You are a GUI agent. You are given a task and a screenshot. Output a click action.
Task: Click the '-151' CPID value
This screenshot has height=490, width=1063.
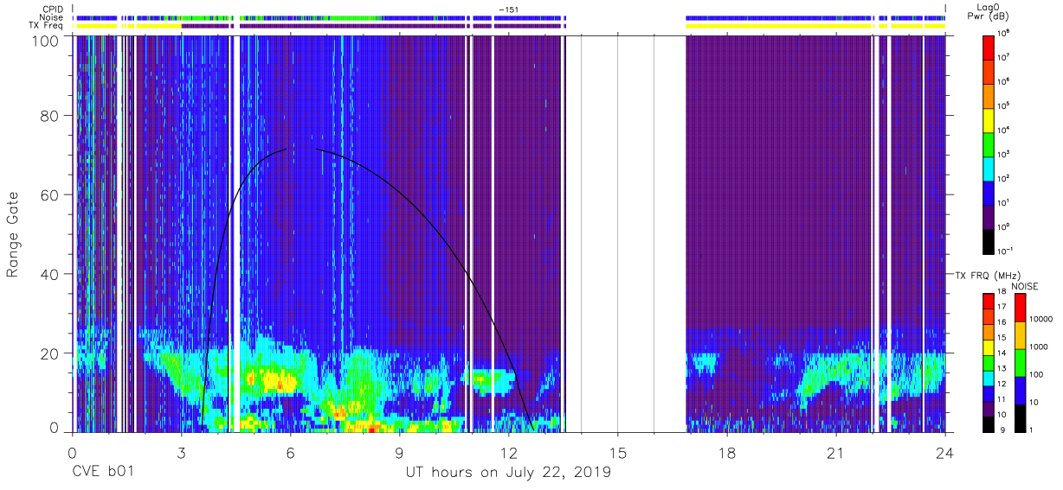[x=509, y=10]
